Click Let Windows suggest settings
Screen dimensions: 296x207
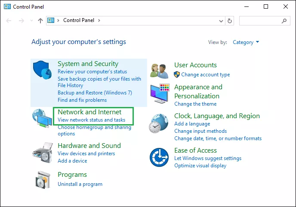click(x=208, y=158)
